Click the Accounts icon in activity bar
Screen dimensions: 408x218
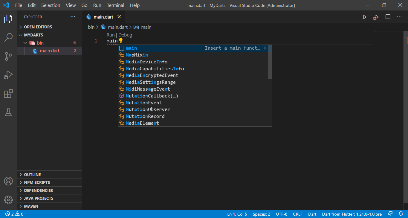(x=8, y=181)
